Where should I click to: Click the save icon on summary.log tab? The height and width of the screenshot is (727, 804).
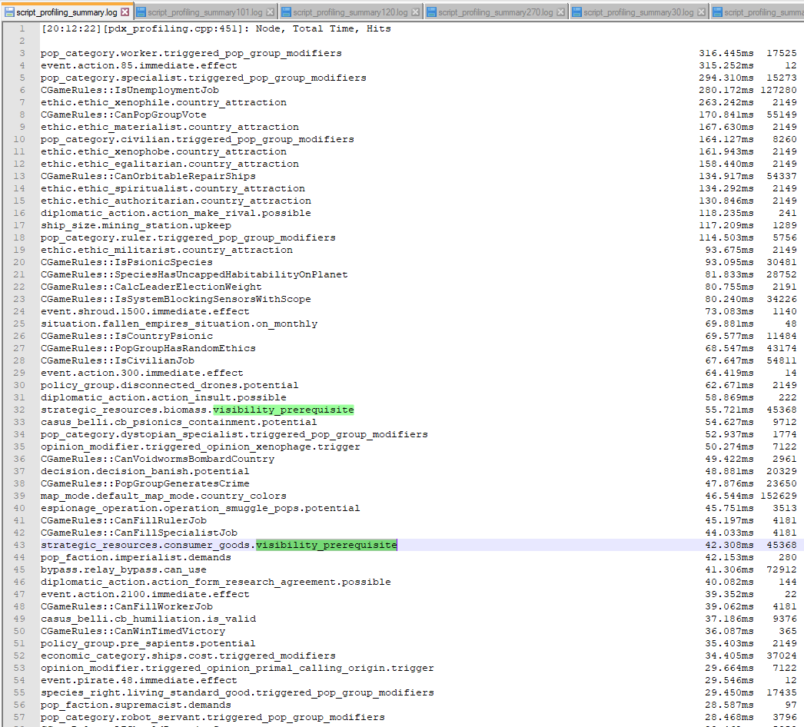(x=10, y=12)
